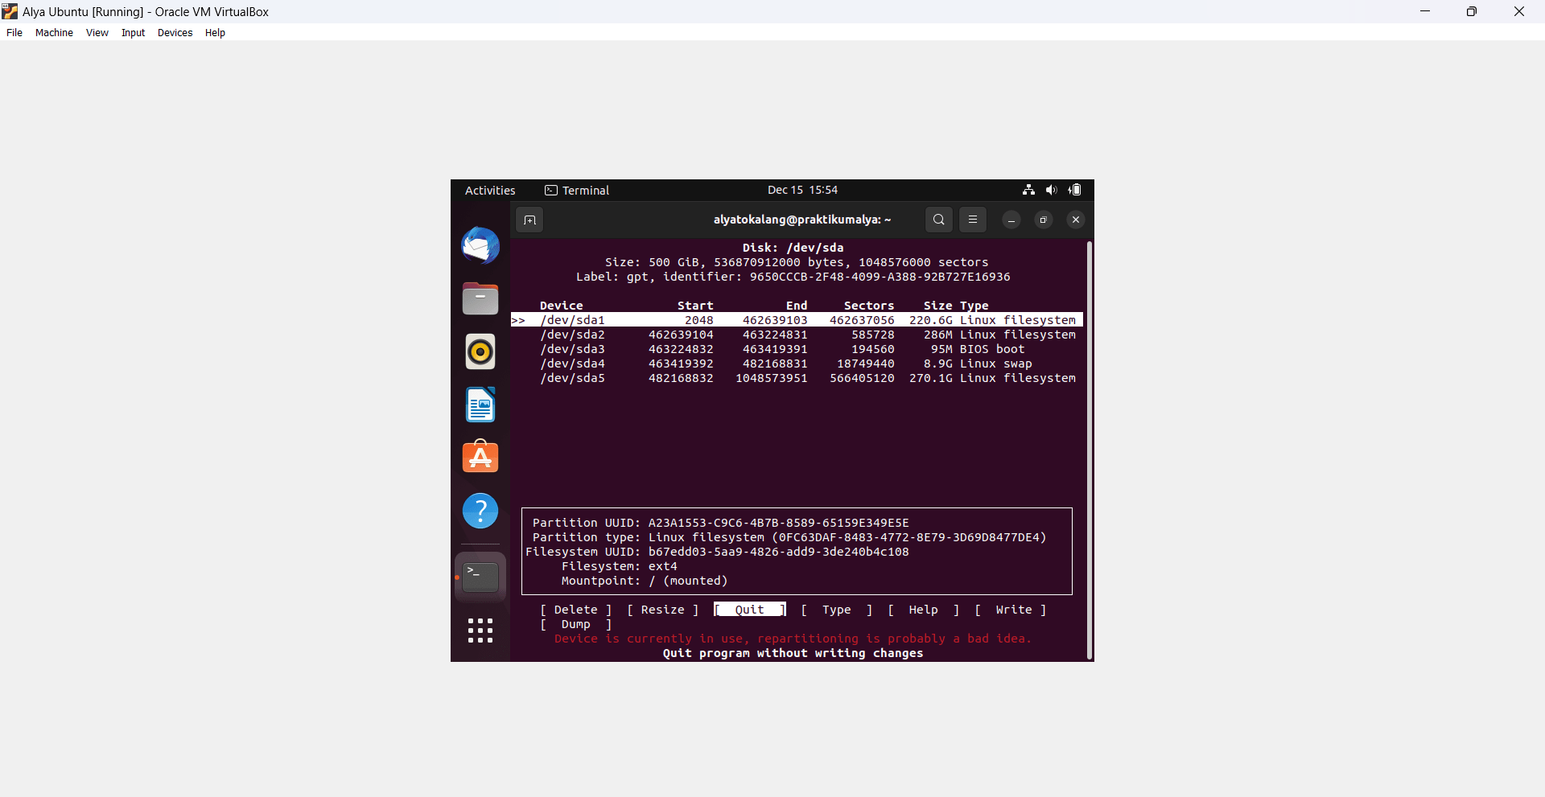Viewport: 1545px width, 797px height.
Task: Open the network status icon
Action: pyautogui.click(x=1028, y=190)
